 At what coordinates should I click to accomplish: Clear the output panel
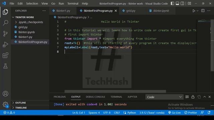pos(187,97)
